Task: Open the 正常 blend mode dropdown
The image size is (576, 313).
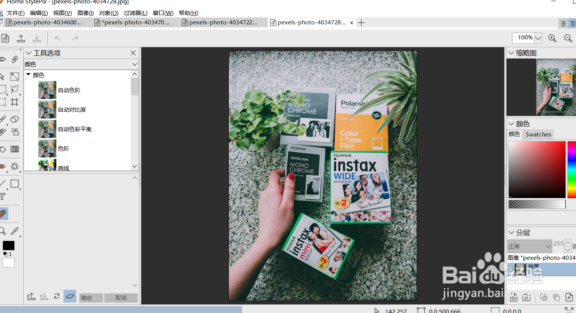Action: click(x=530, y=246)
